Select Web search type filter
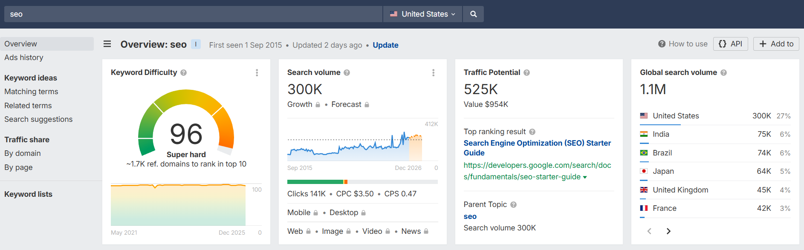The width and height of the screenshot is (804, 250). coord(295,231)
